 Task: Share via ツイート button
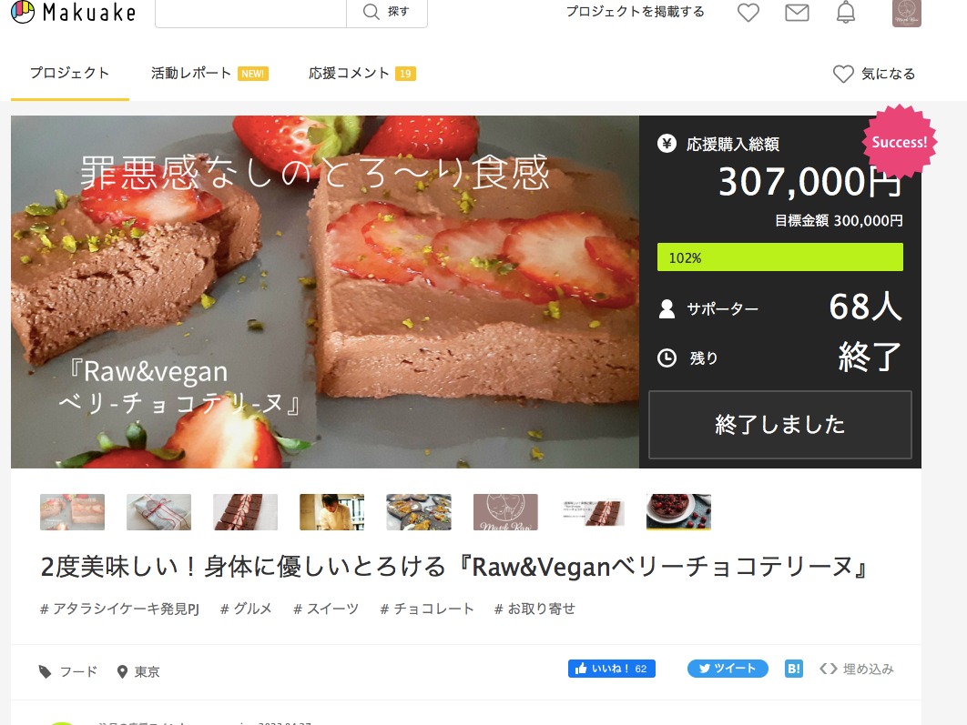pos(728,669)
